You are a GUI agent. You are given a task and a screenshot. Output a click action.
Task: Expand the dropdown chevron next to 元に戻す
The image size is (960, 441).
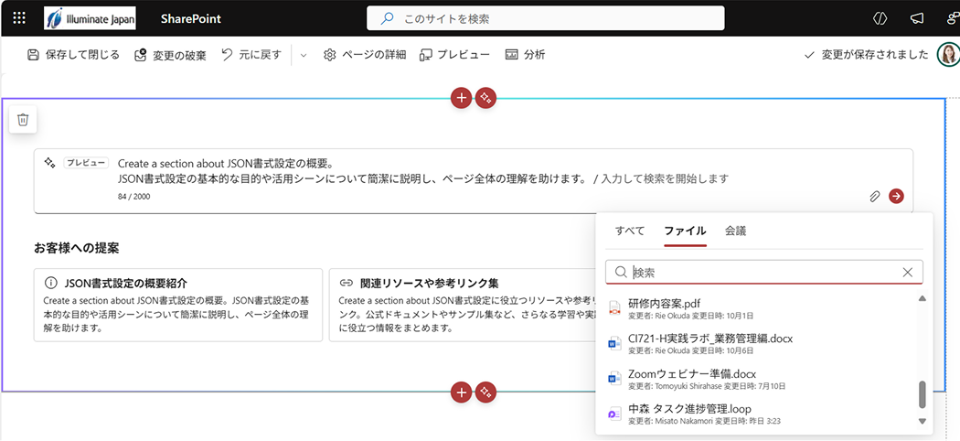pos(304,55)
